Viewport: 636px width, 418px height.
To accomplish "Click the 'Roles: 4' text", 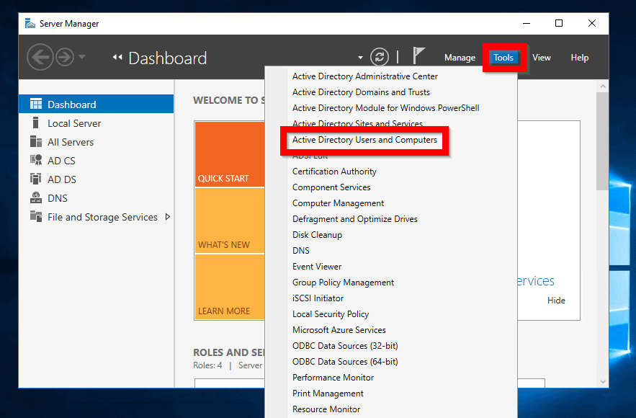I will tap(207, 365).
